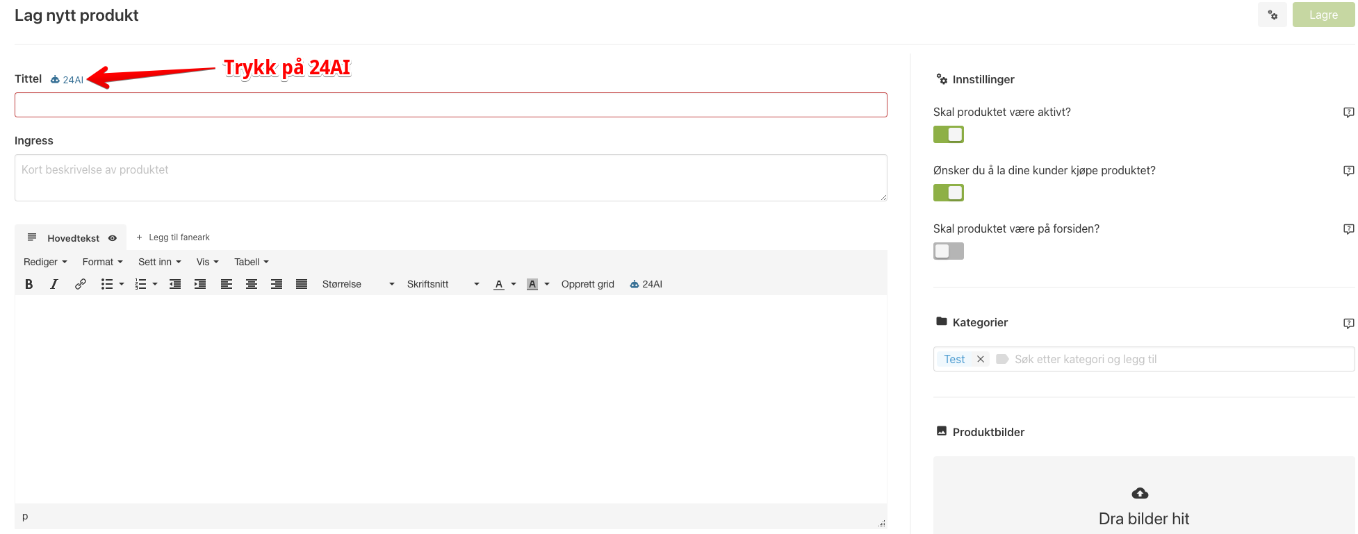Click the background color A icon
Screen dimensions: 1358x534
[x=532, y=284]
